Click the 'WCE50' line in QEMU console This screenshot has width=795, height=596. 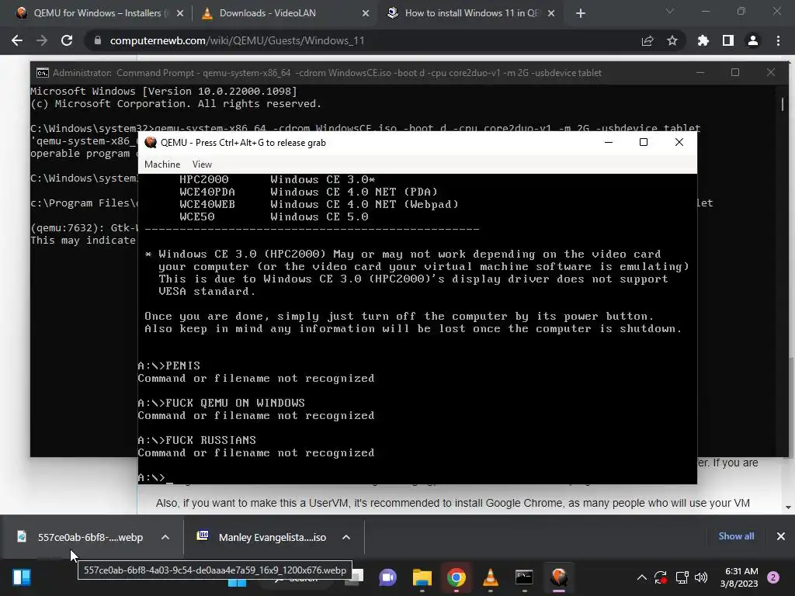point(274,217)
